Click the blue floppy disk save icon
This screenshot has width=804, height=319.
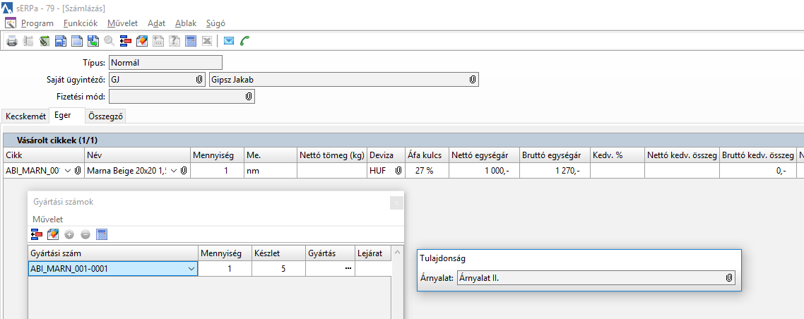[60, 41]
